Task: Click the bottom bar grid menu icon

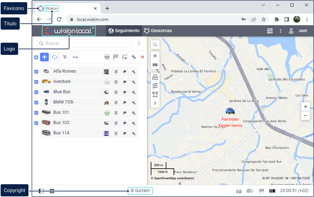Action: click(52, 191)
